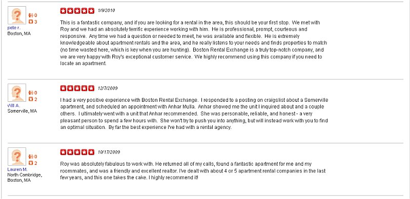The image size is (410, 199).
Task: Click the 10/17/2009 review date
Action: pyautogui.click(x=109, y=152)
